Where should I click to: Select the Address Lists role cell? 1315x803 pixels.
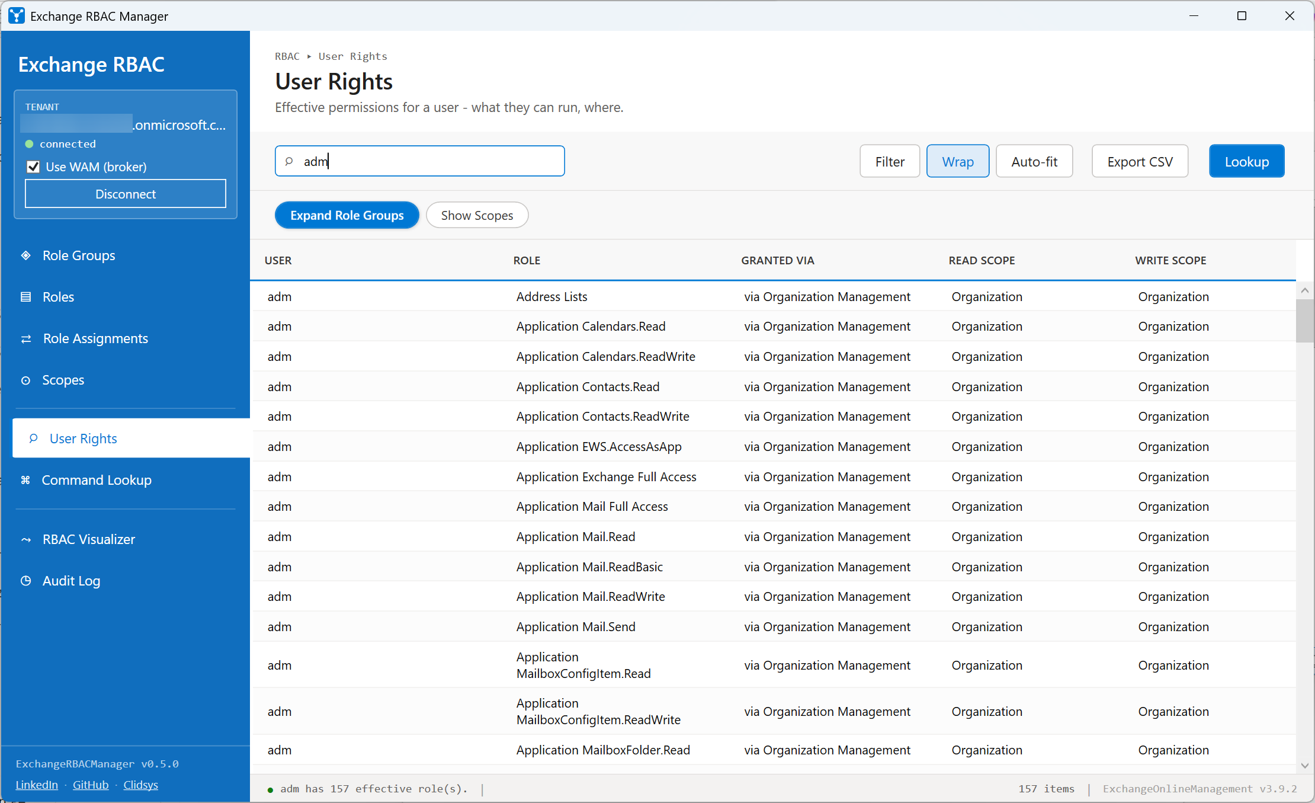pyautogui.click(x=551, y=296)
